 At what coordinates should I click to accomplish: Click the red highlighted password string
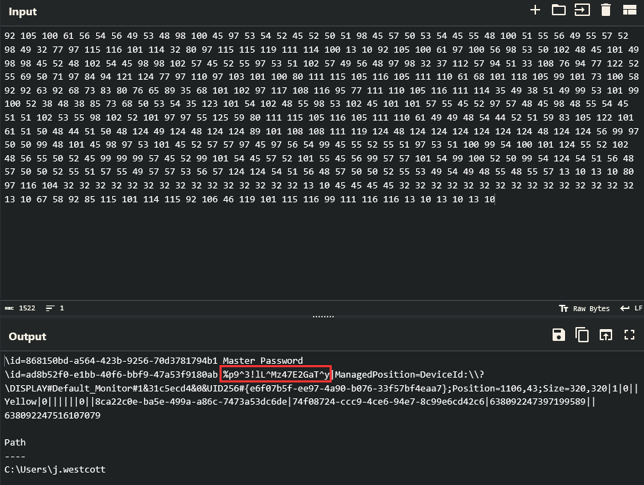276,374
